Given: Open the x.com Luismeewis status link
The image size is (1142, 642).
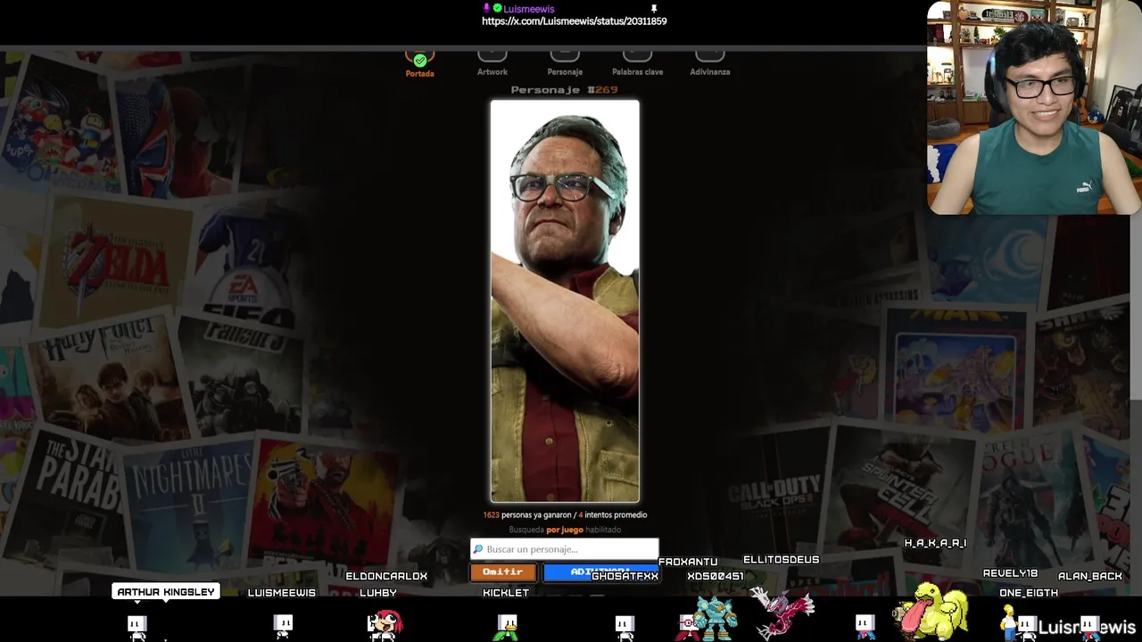Looking at the screenshot, I should point(575,21).
